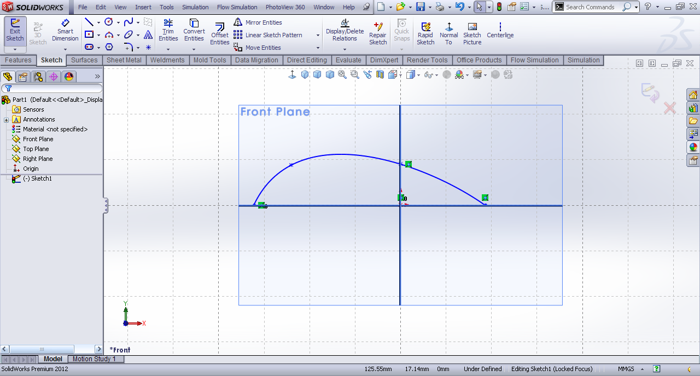Click Mirror Entities button
700x376 pixels.
258,22
